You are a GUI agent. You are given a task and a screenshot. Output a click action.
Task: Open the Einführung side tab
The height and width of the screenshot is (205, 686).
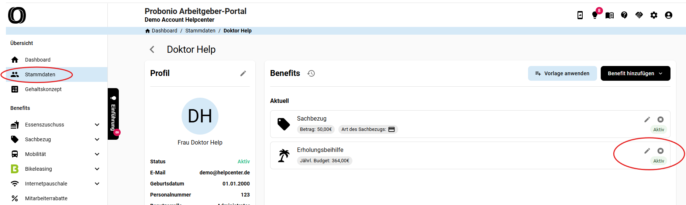[113, 114]
